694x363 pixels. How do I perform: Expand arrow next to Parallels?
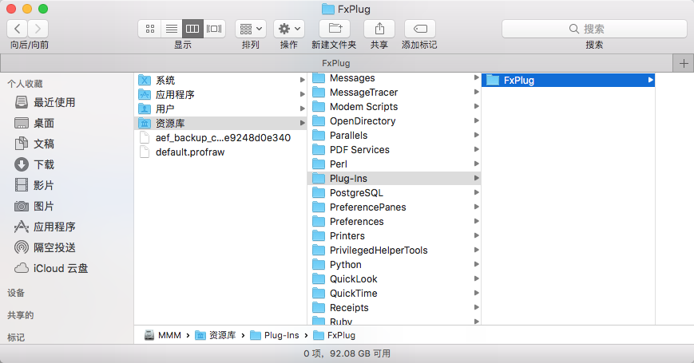tap(477, 135)
